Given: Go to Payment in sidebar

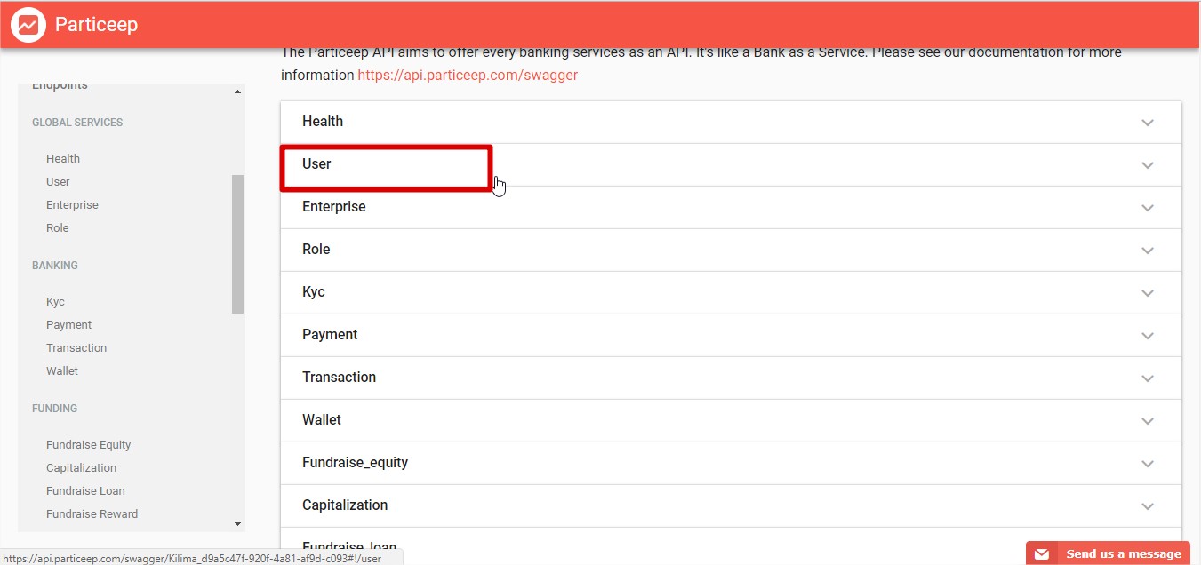Looking at the screenshot, I should tap(69, 324).
